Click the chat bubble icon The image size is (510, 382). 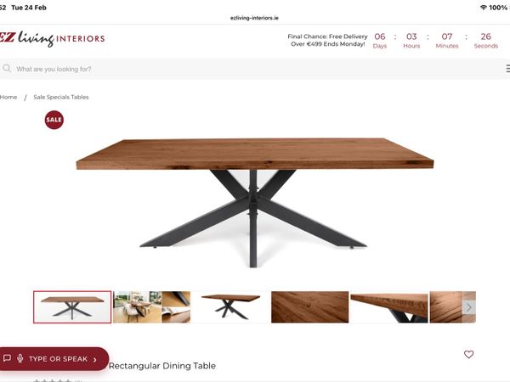click(7, 358)
